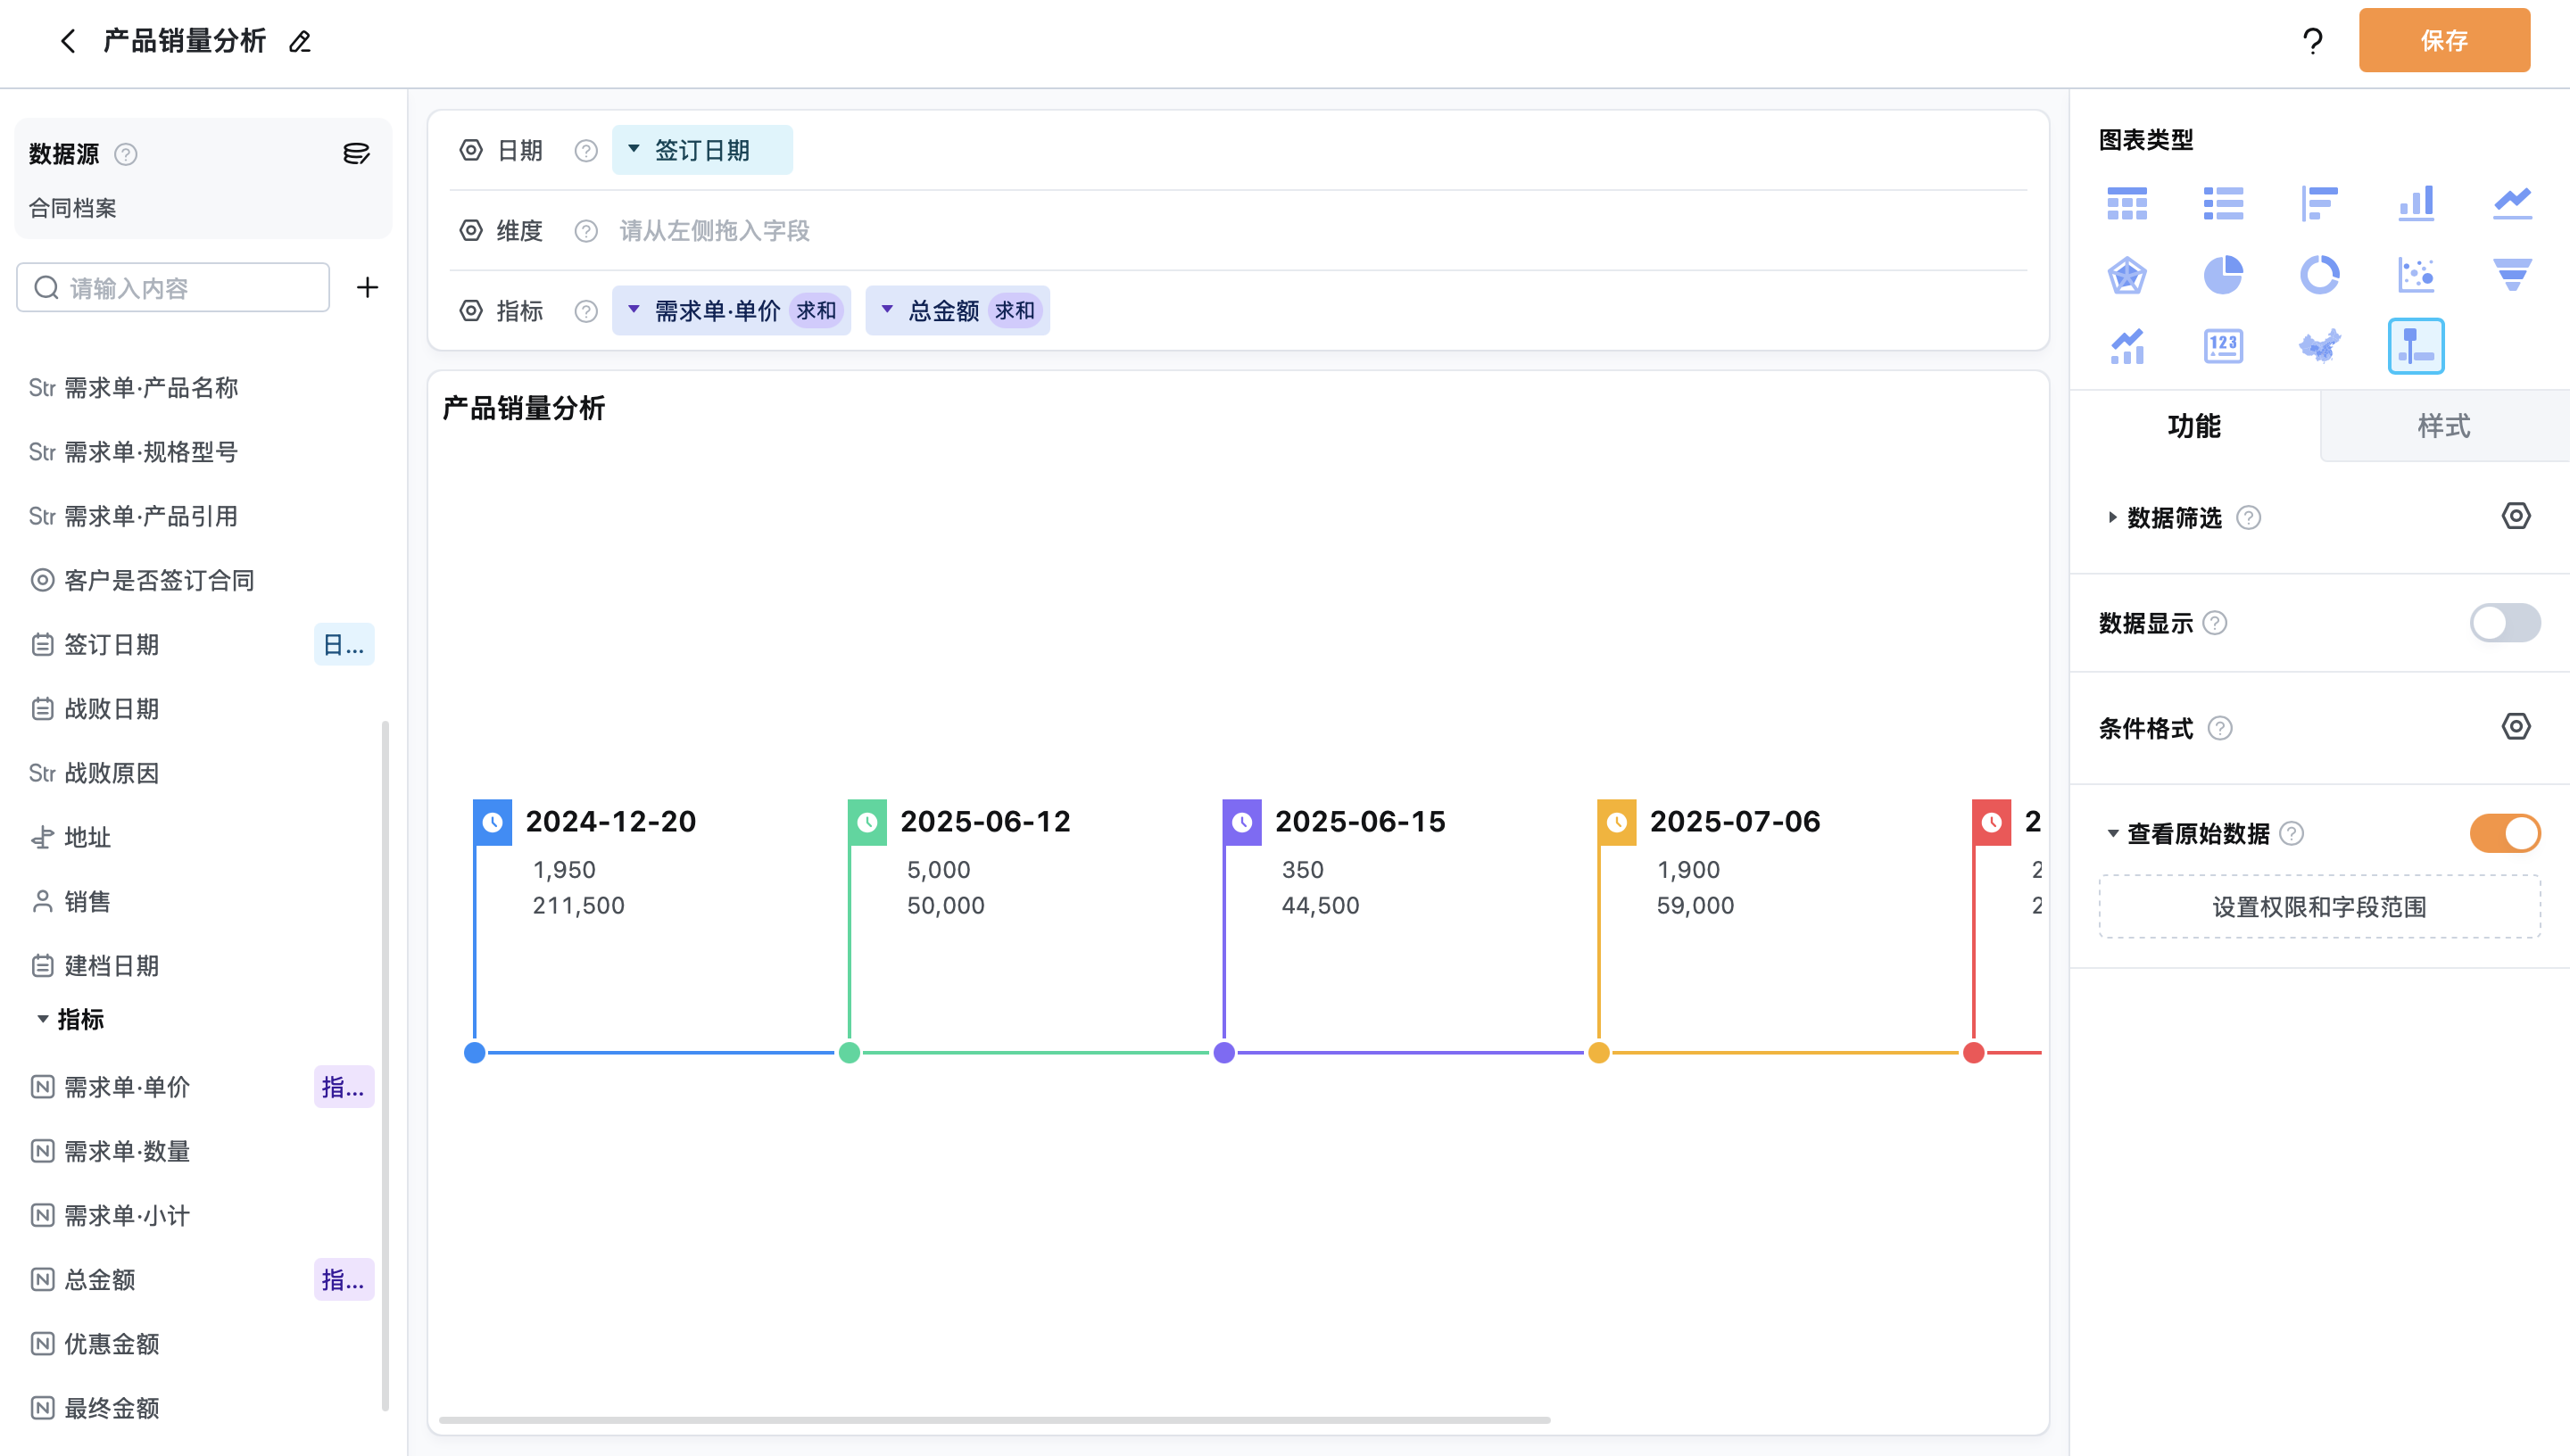
Task: Select the detail list chart type
Action: click(x=2223, y=203)
